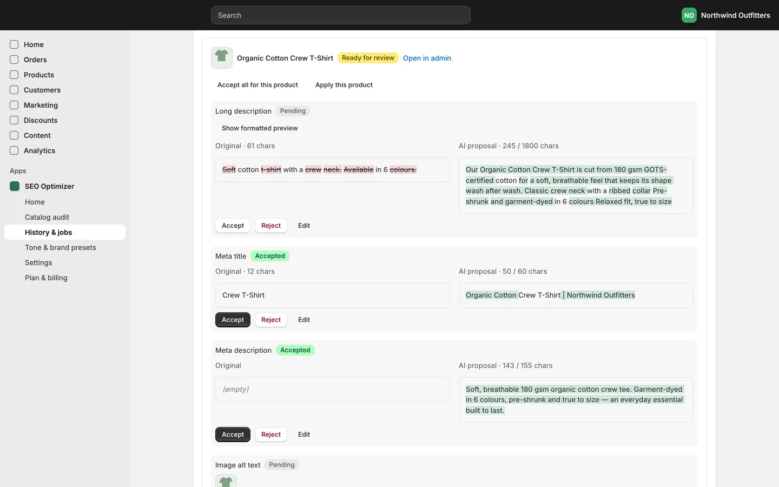Click Accept all for this product
The width and height of the screenshot is (779, 487).
click(258, 85)
